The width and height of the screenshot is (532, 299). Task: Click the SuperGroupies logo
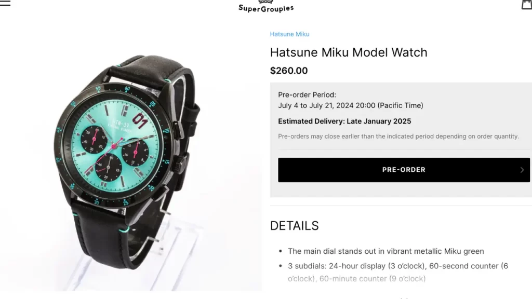[266, 6]
